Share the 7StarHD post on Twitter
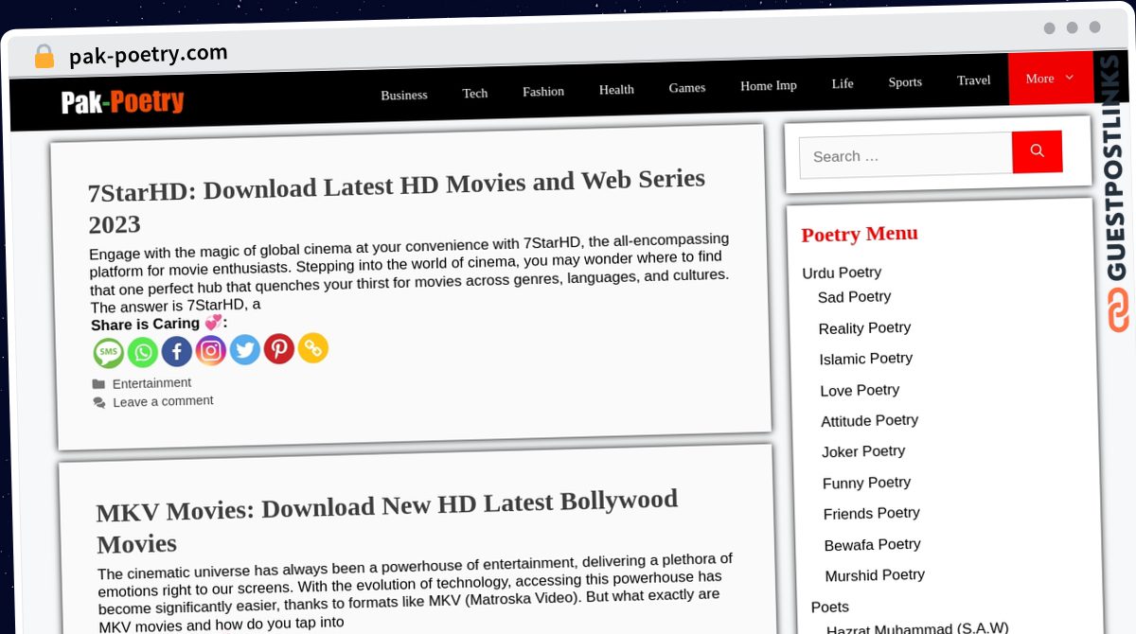This screenshot has width=1136, height=634. (x=245, y=350)
